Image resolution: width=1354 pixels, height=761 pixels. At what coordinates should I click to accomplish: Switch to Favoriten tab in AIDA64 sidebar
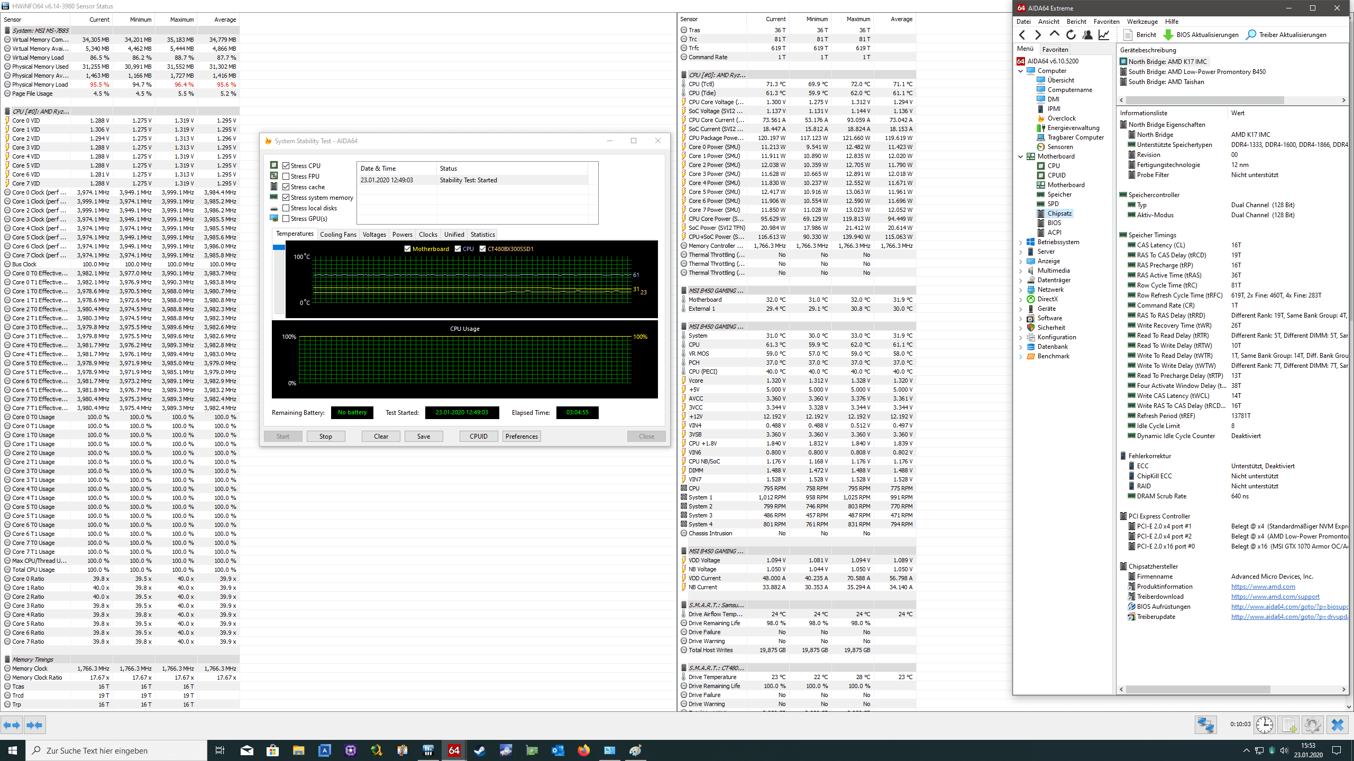point(1055,49)
